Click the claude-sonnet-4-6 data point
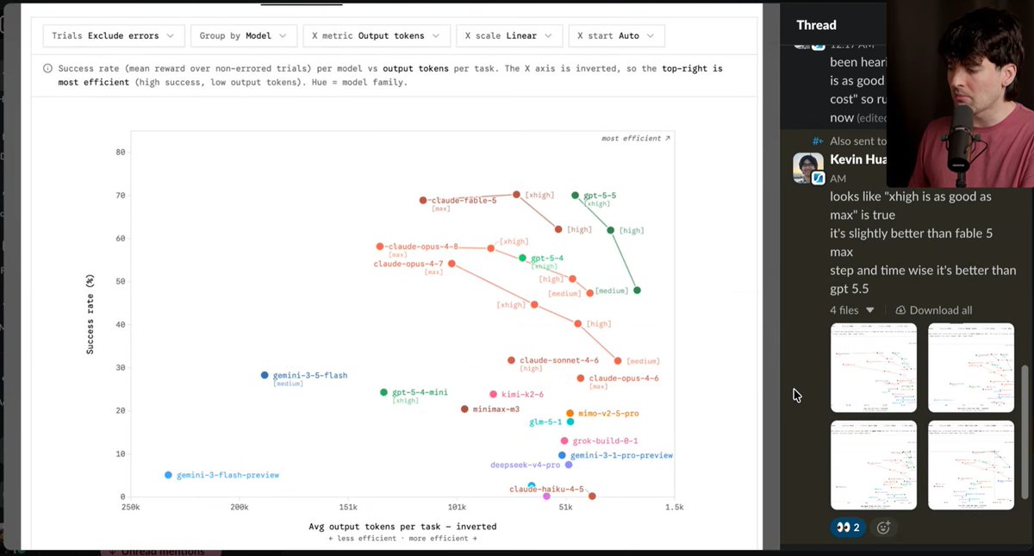The width and height of the screenshot is (1034, 556). coord(511,360)
